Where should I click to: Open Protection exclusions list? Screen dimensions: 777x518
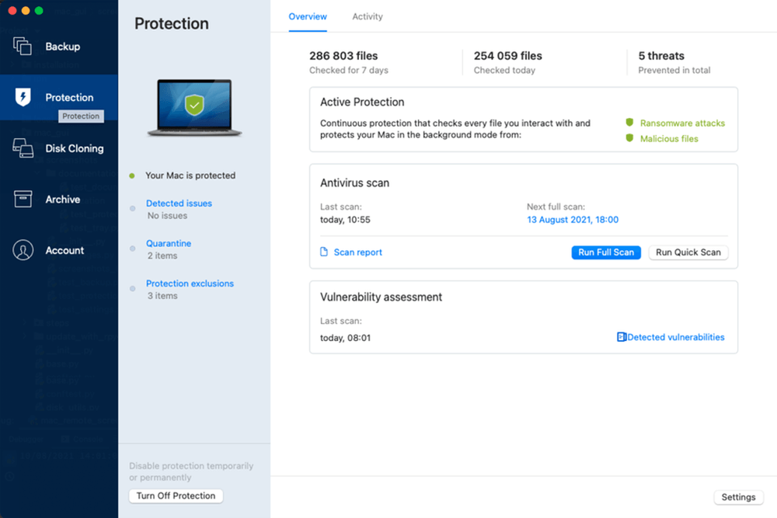tap(190, 283)
